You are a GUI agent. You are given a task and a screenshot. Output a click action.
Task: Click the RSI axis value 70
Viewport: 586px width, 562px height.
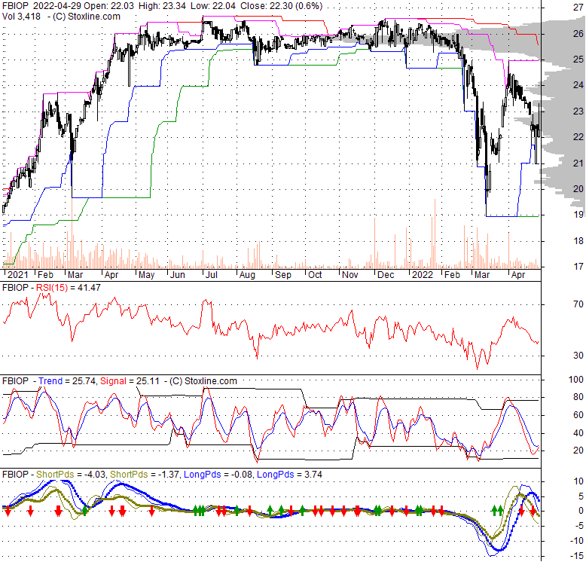578,304
